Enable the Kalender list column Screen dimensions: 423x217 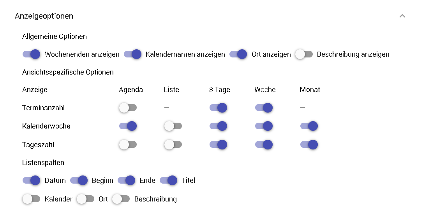pos(31,199)
